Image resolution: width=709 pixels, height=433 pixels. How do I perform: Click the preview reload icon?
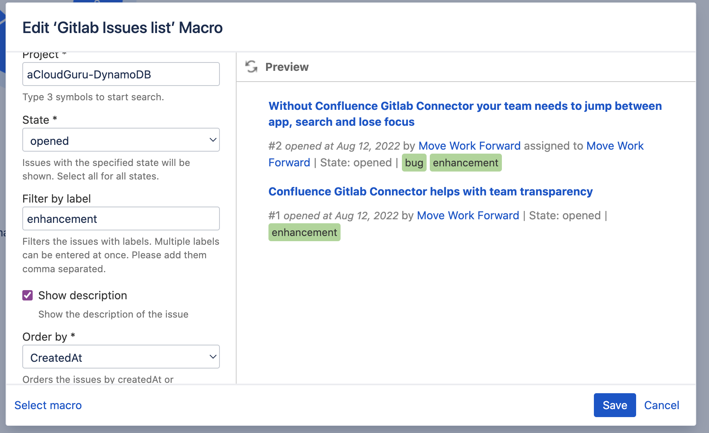point(252,67)
